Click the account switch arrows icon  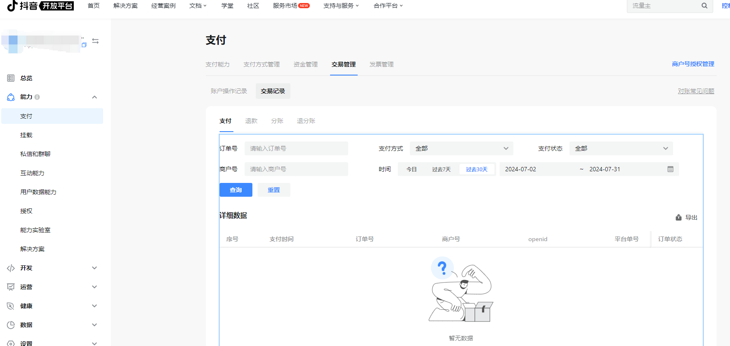[95, 41]
